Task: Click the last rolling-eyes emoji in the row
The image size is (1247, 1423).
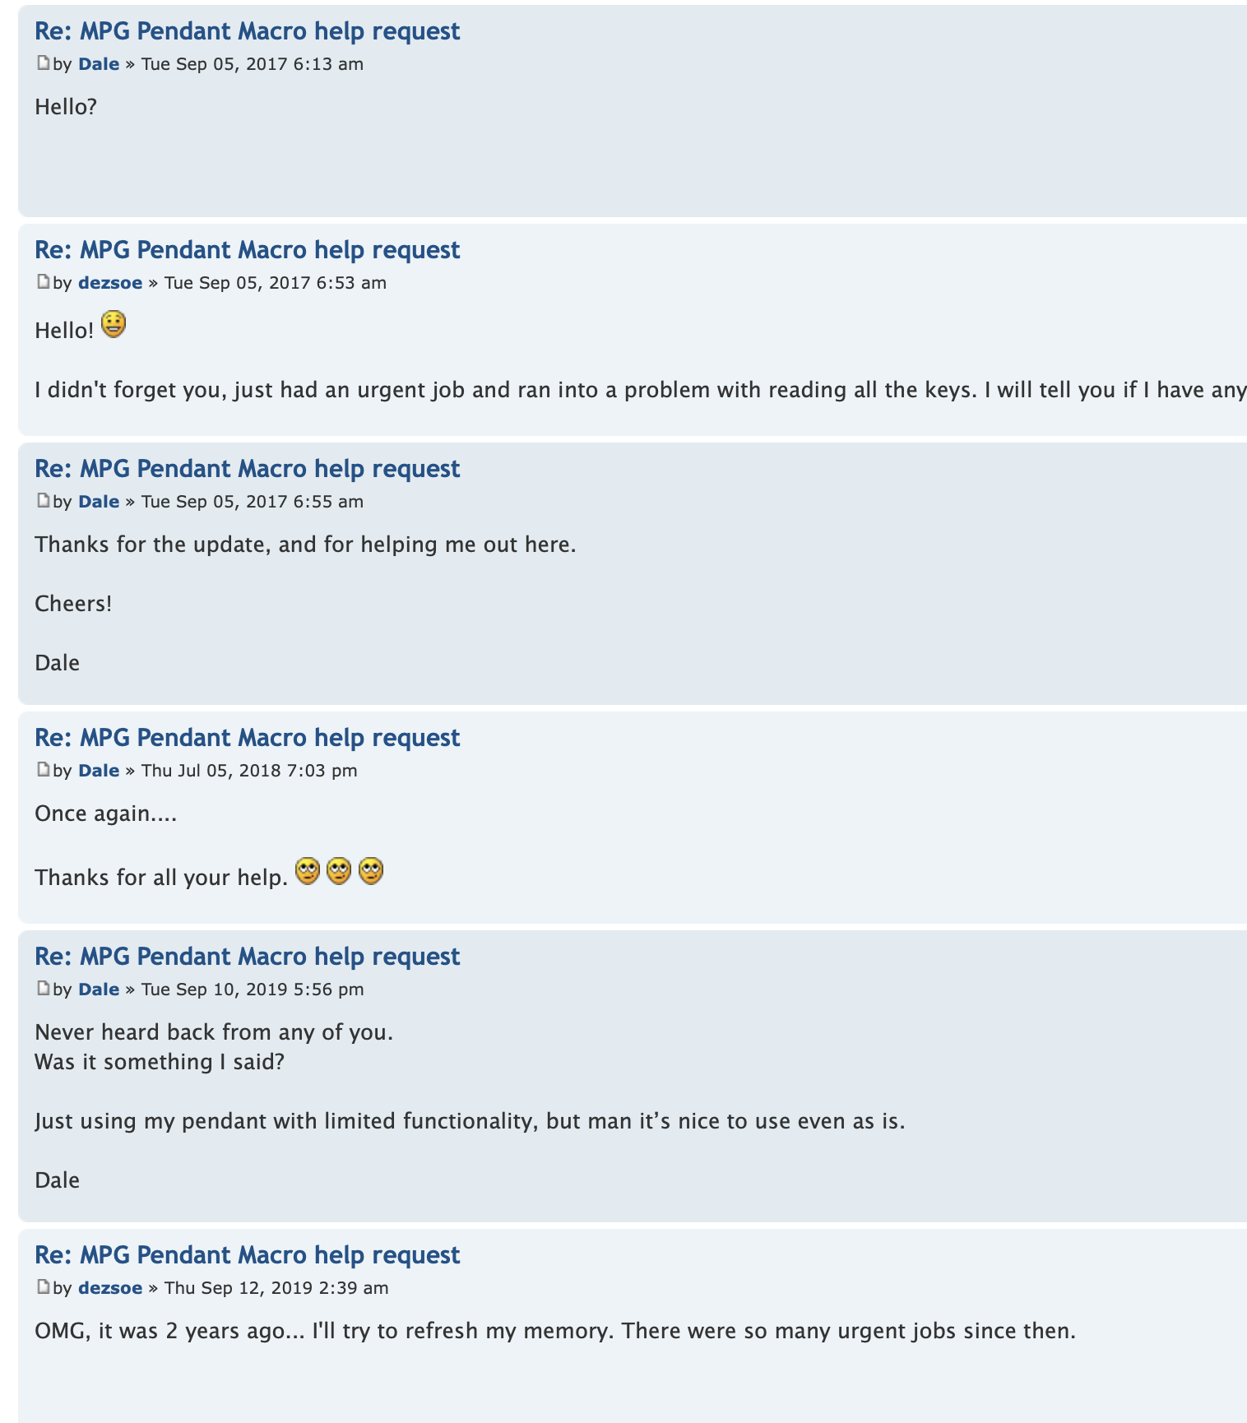Action: [x=371, y=871]
